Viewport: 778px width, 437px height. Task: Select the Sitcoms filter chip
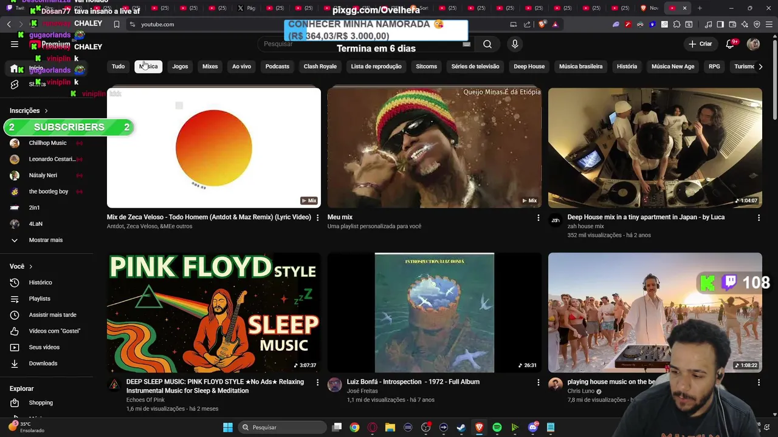(426, 67)
